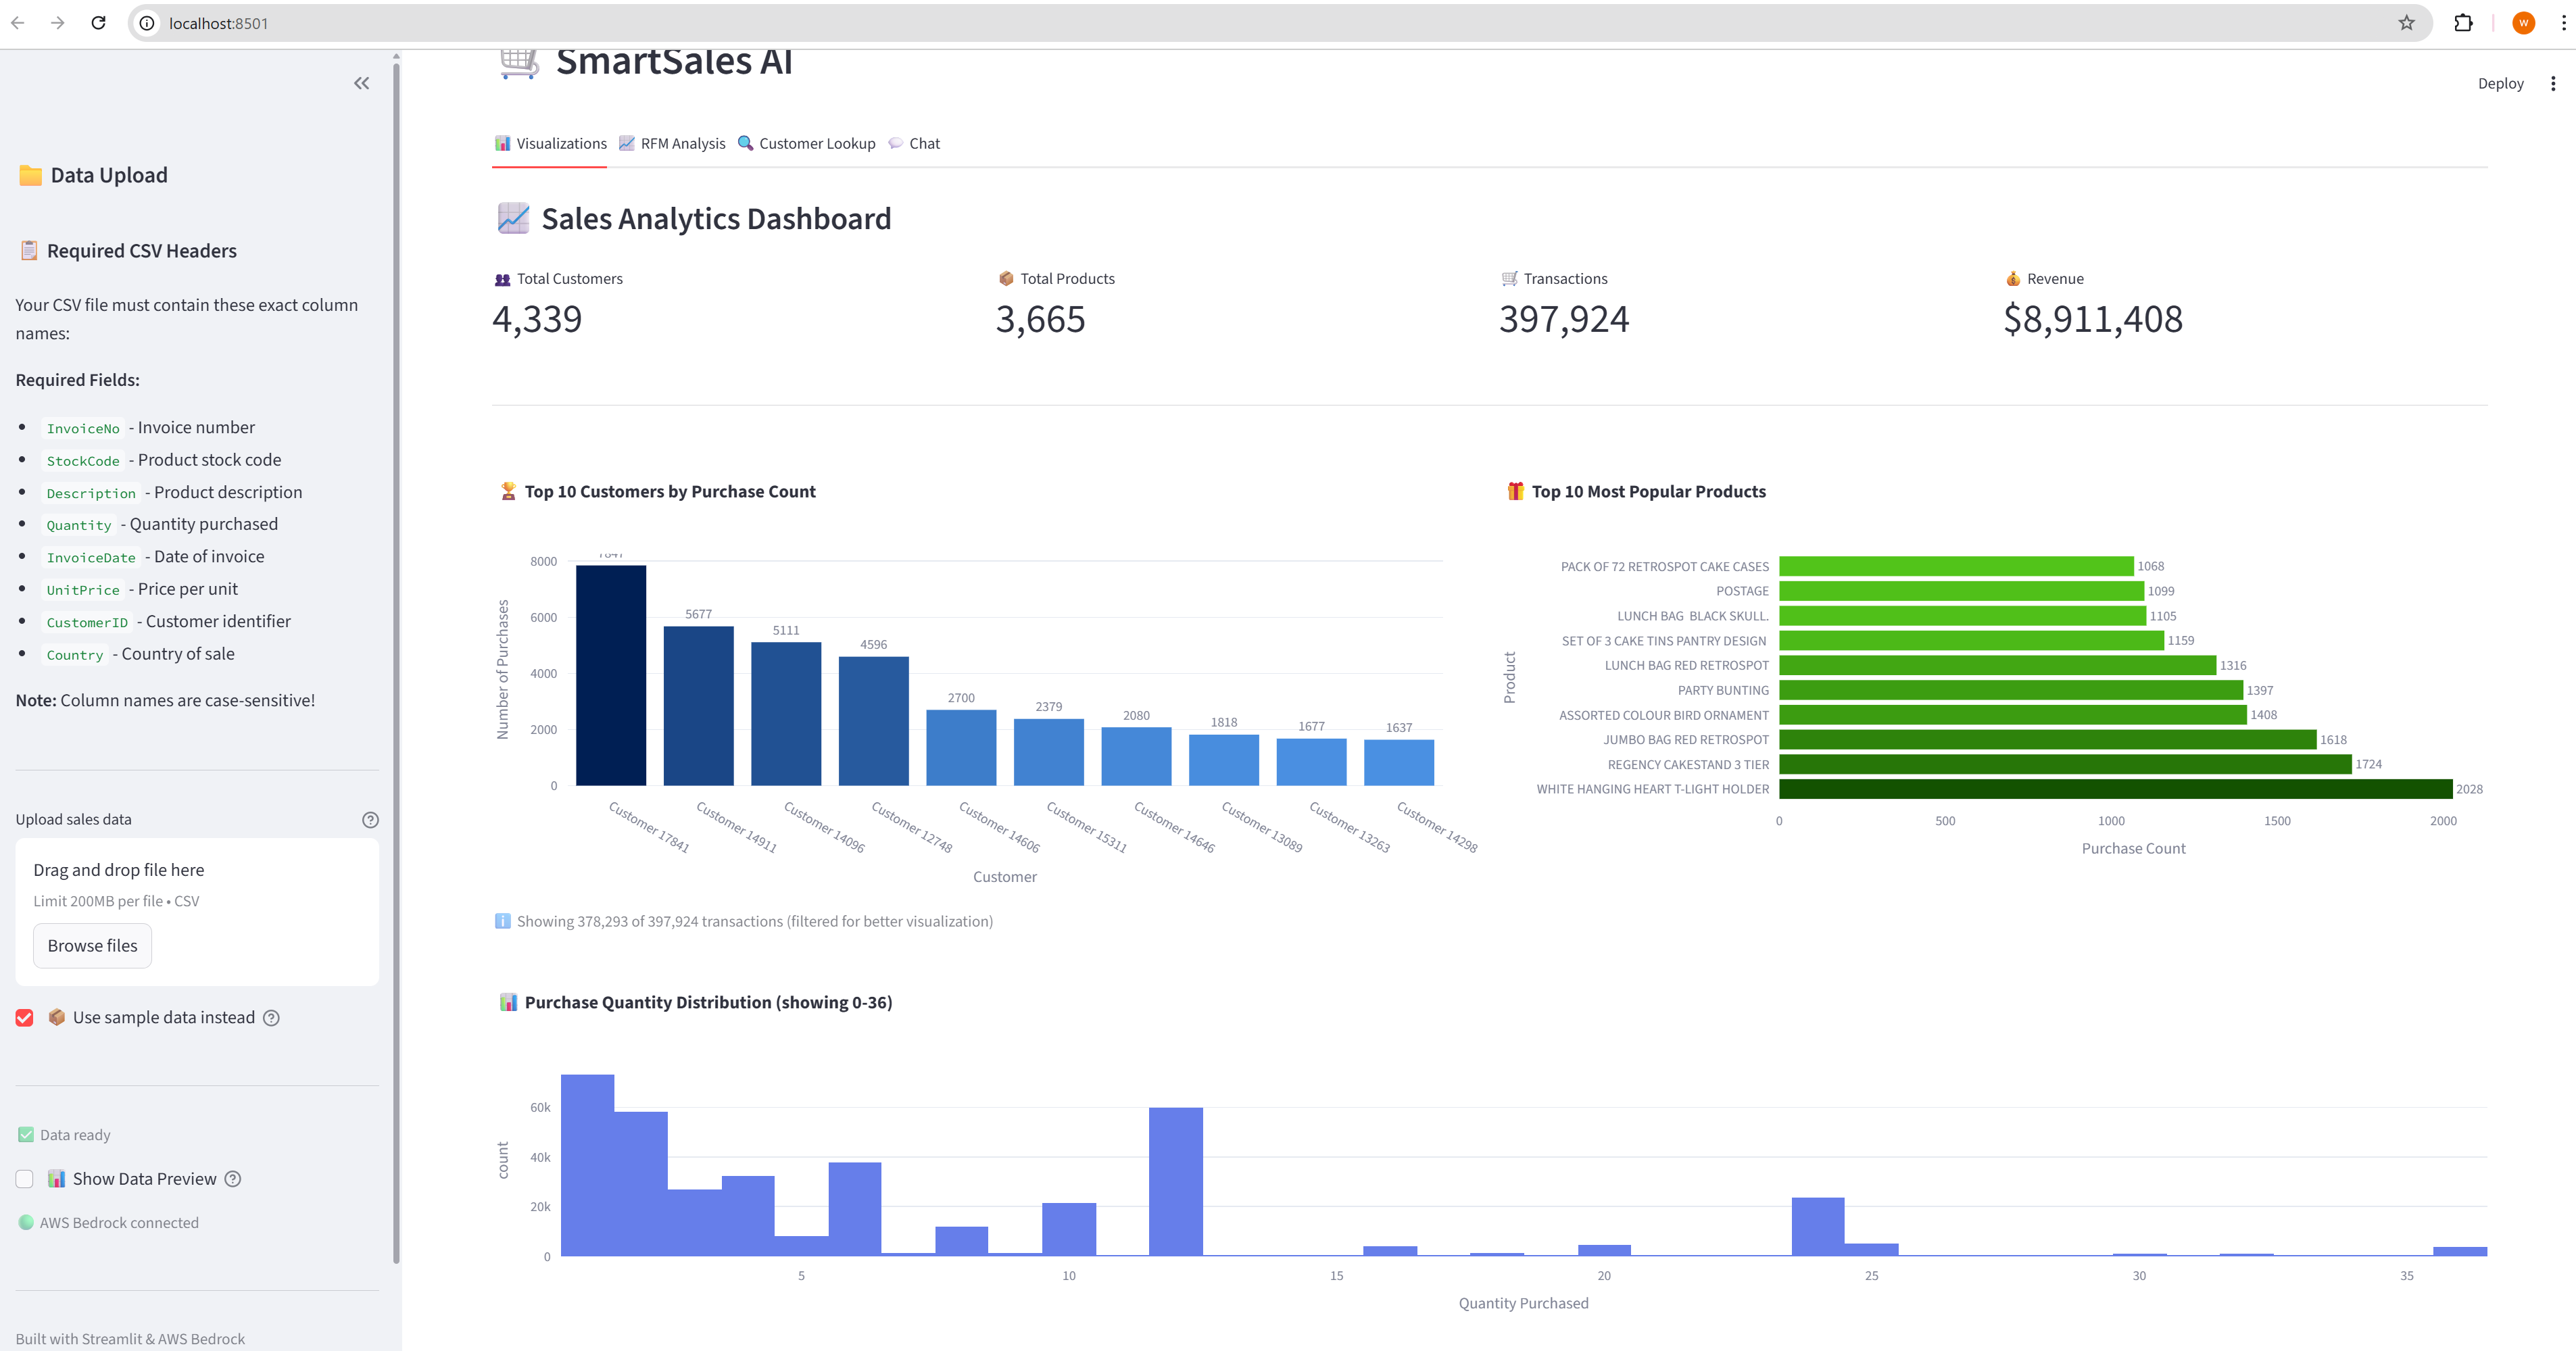2576x1351 pixels.
Task: Open the Streamlit three-dot main menu
Action: point(2553,84)
